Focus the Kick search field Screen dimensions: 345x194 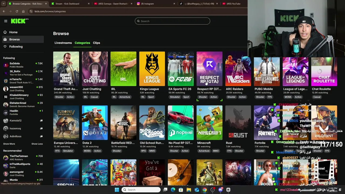pos(172,21)
